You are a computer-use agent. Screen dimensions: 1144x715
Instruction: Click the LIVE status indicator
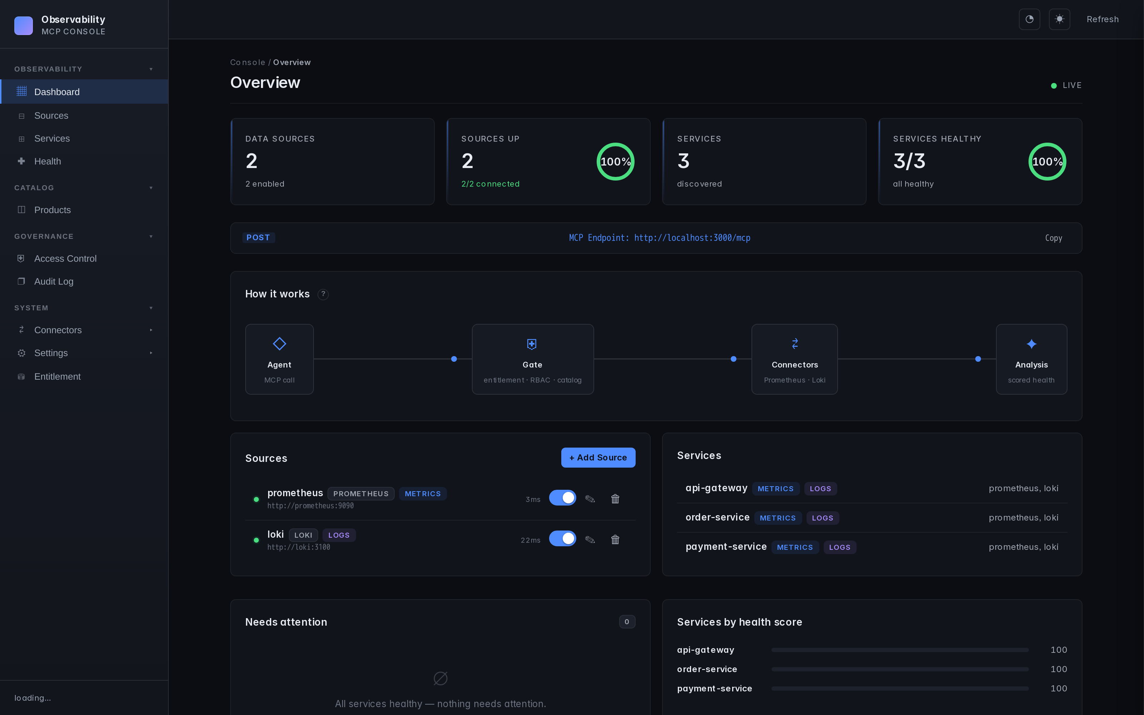[1066, 85]
